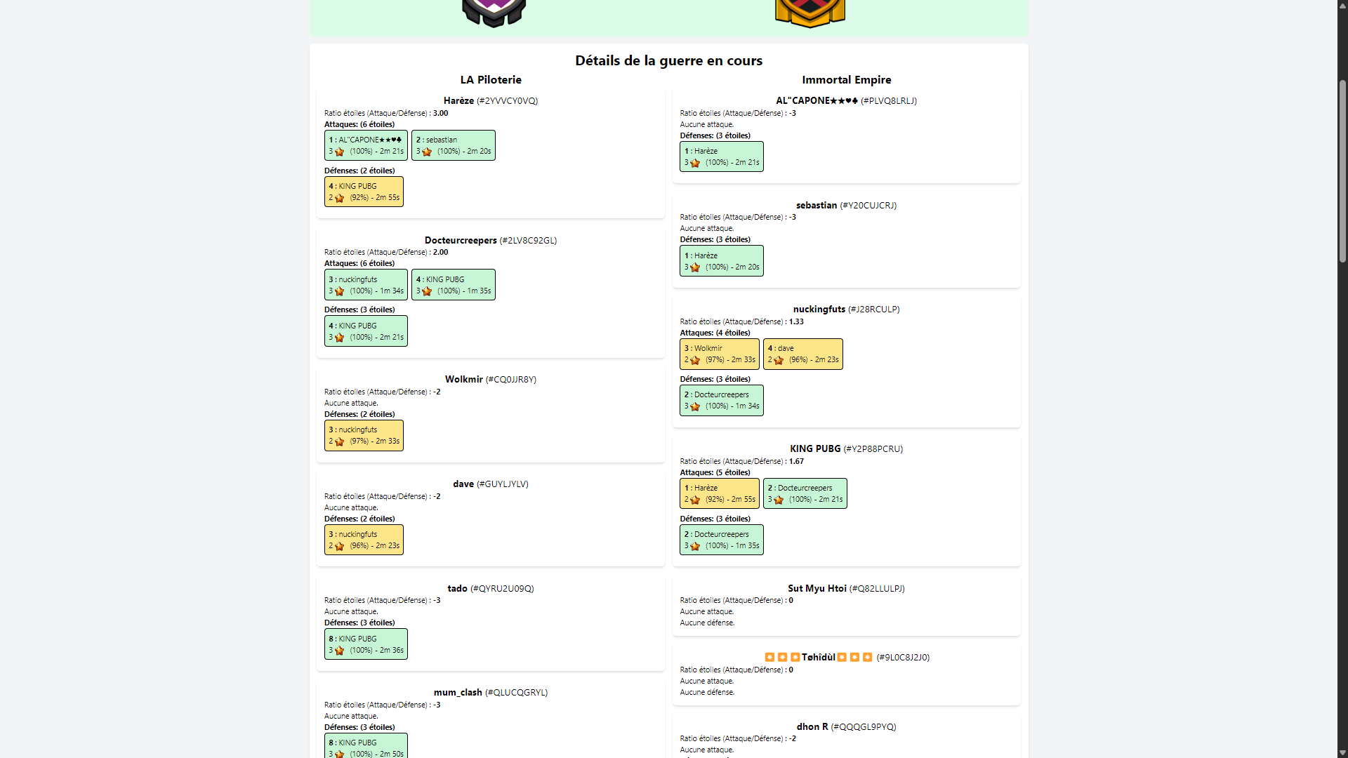Screen dimensions: 1348x758
Task: Select Immortal Empire clan name header
Action: coord(847,79)
